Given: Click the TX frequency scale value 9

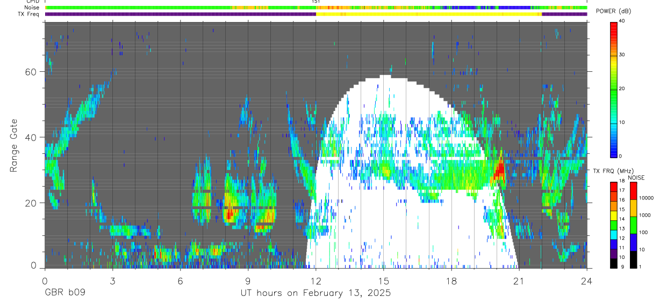Looking at the screenshot, I should (622, 267).
